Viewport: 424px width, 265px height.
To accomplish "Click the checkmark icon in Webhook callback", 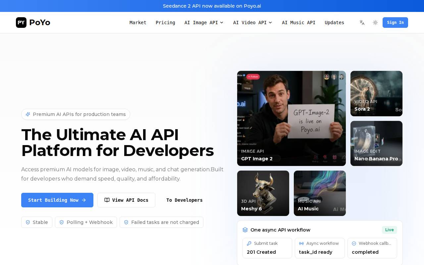I will (354, 243).
